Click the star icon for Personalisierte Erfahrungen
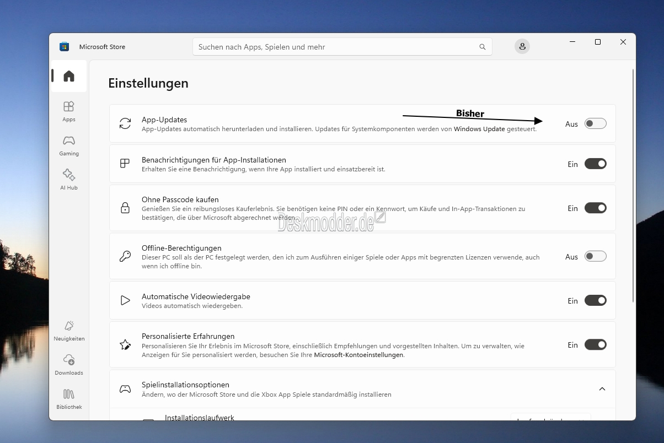The height and width of the screenshot is (443, 664). pos(125,345)
